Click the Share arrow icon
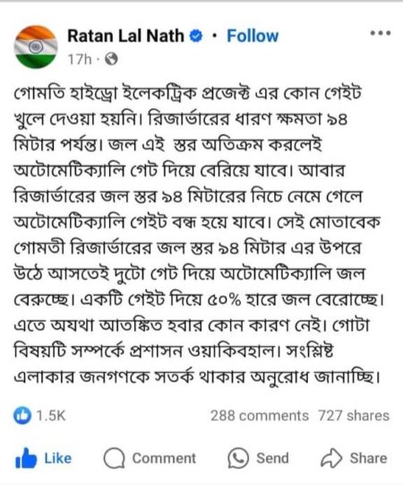The image size is (403, 485). pyautogui.click(x=331, y=458)
